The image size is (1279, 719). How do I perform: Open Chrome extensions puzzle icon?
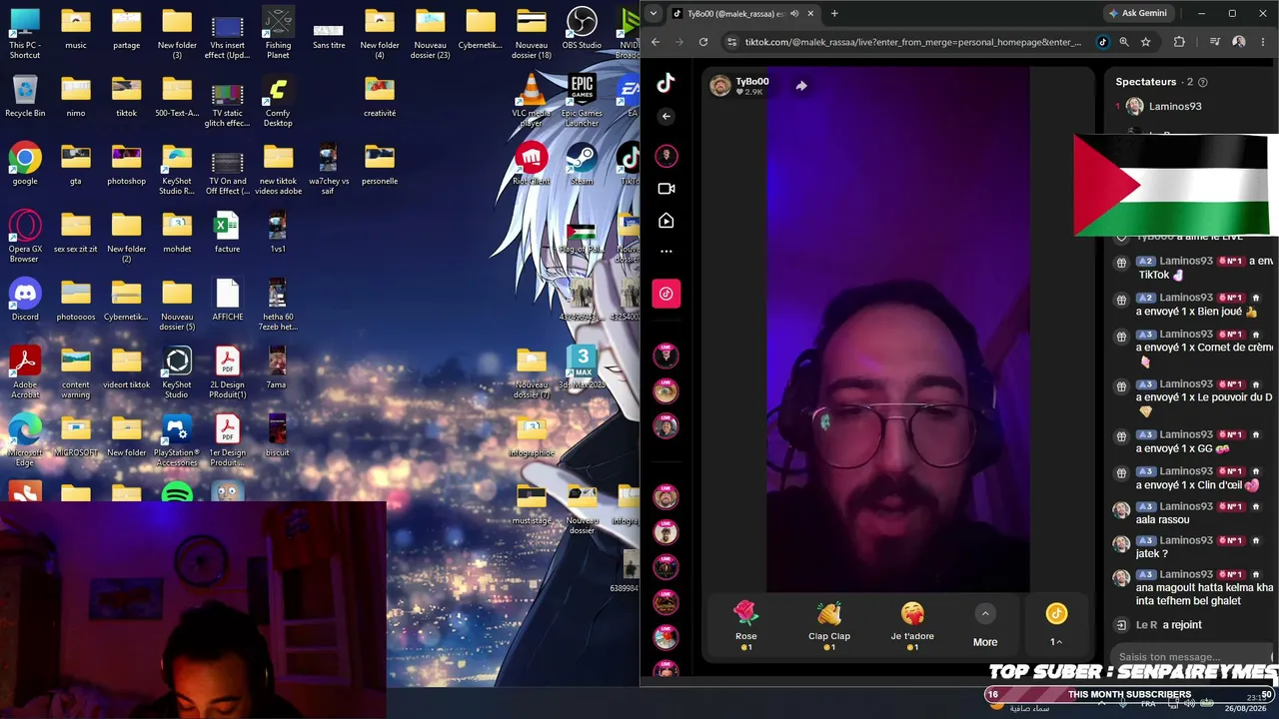(1179, 42)
